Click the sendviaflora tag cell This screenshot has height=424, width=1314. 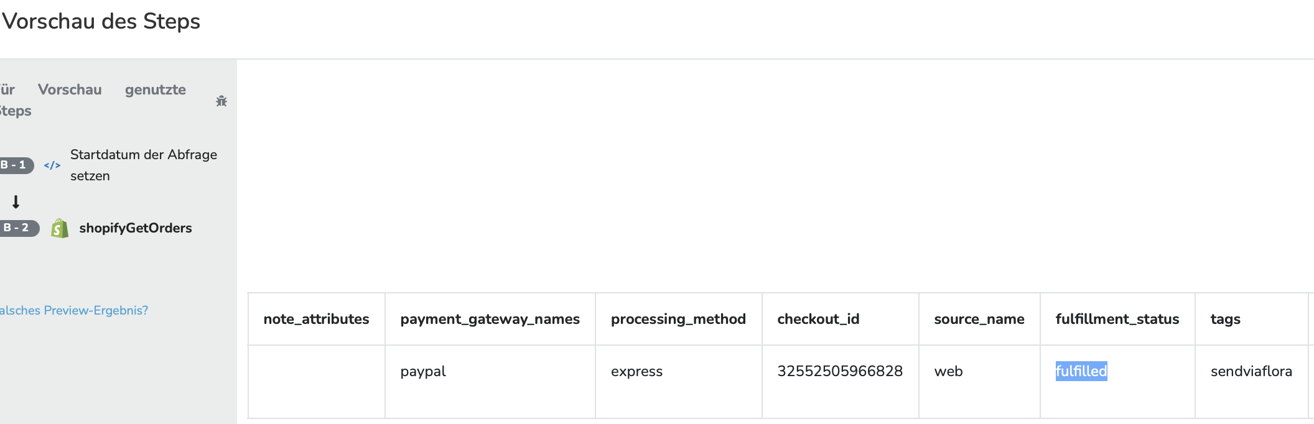pyautogui.click(x=1251, y=371)
